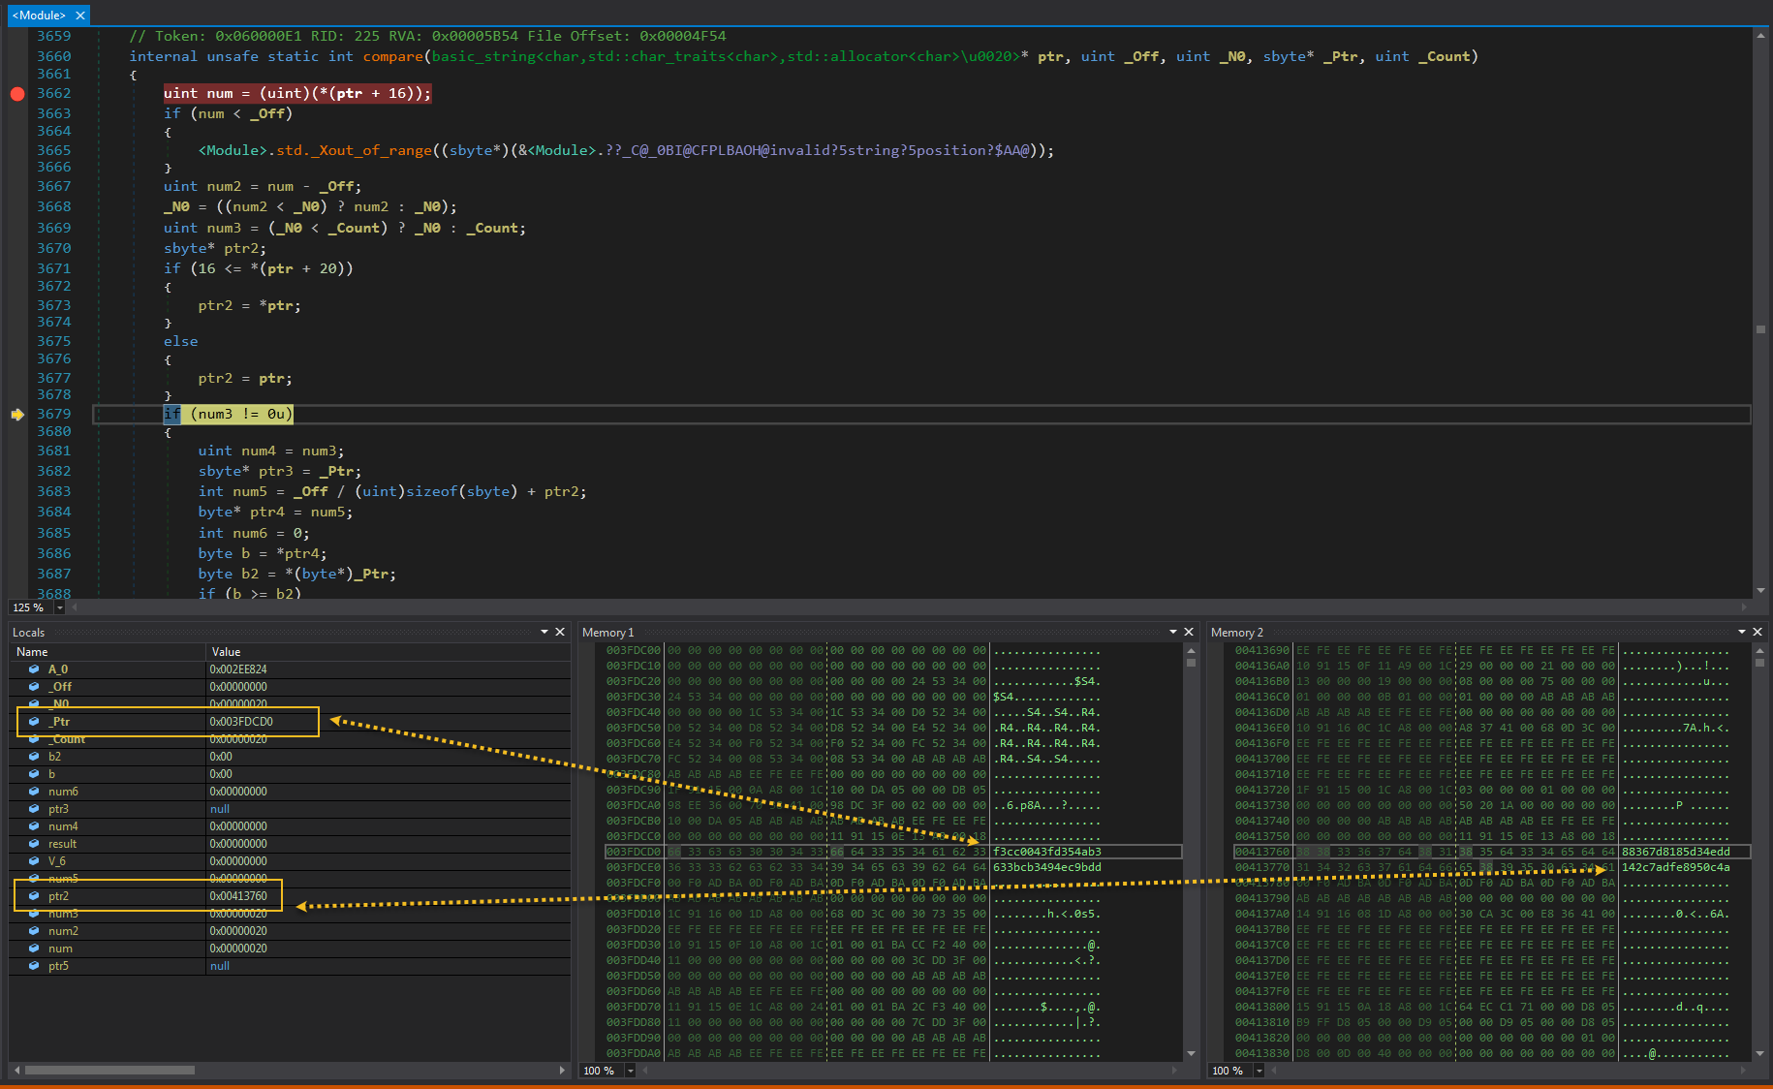Click the Locals horizontal scrollbar right arrow

[562, 1071]
